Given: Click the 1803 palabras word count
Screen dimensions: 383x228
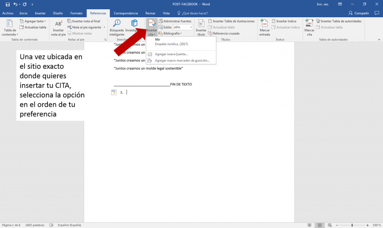Looking at the screenshot, I should (35, 225).
